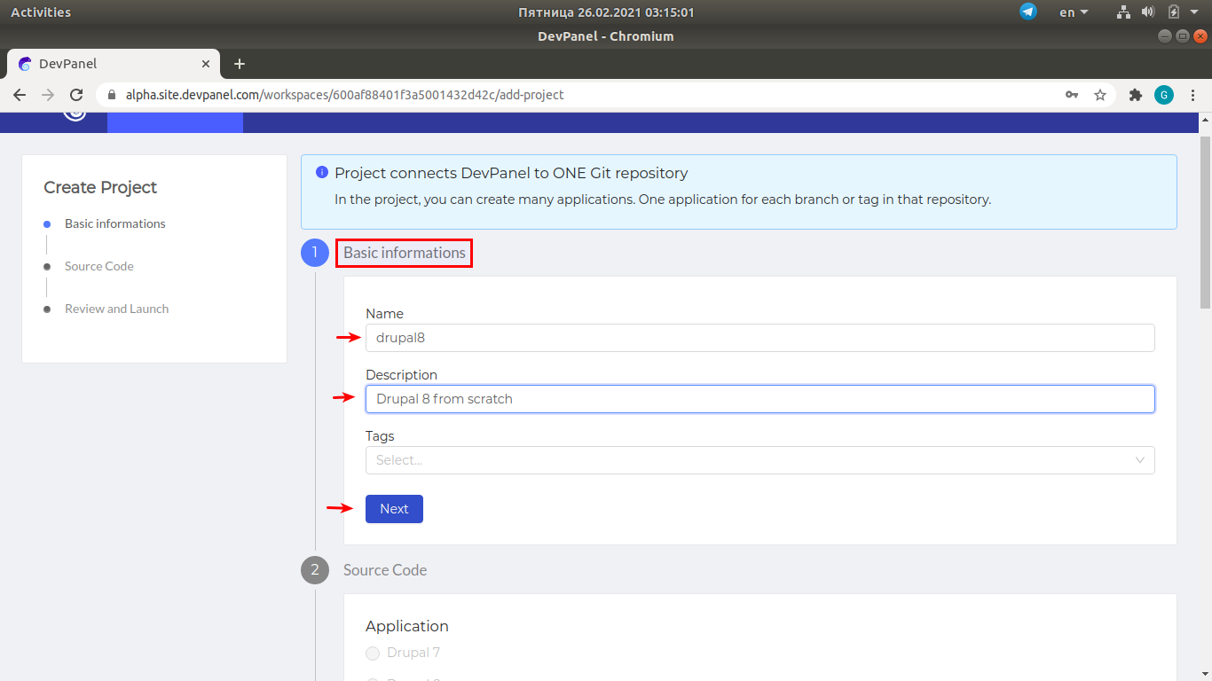Click the browser reload icon

click(x=76, y=95)
